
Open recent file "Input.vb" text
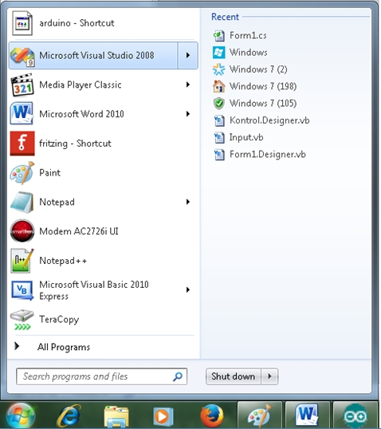(x=246, y=137)
